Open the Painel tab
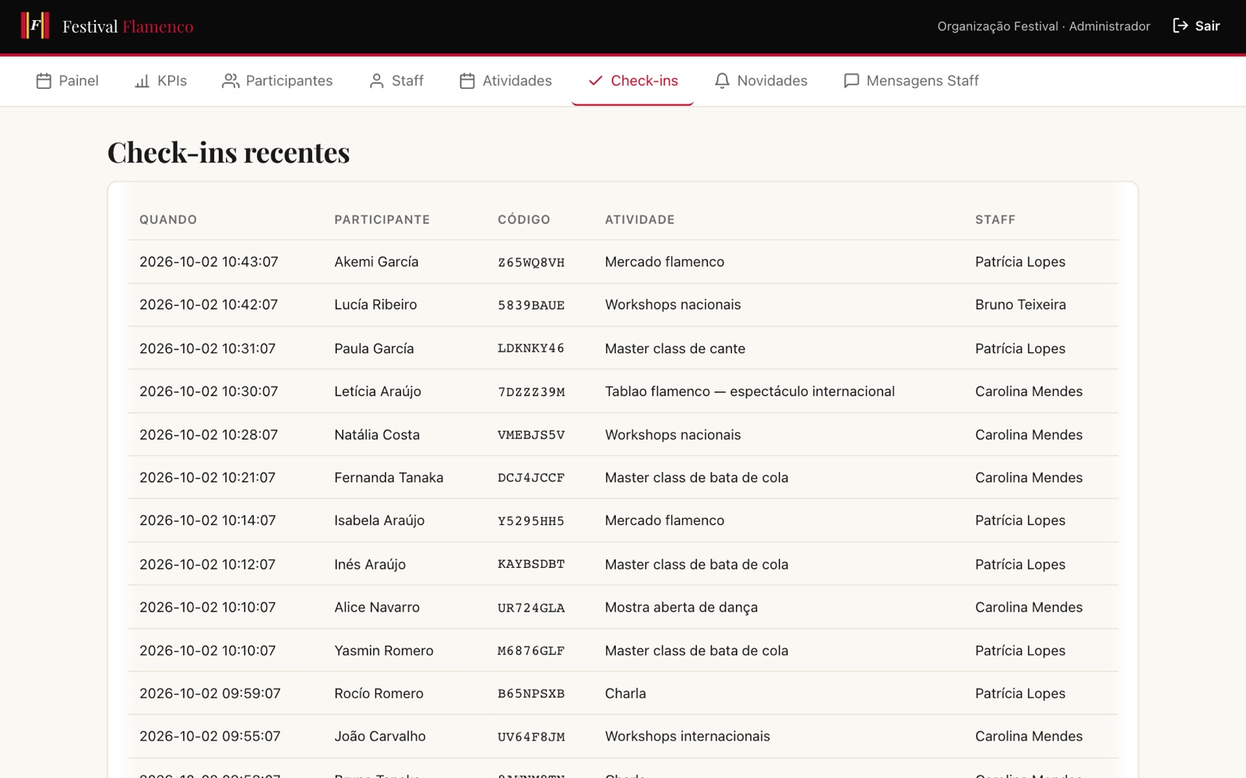The image size is (1246, 778). coord(68,81)
